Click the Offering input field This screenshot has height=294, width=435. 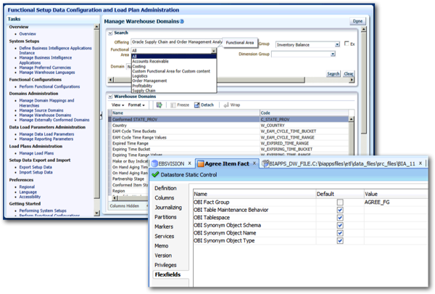176,42
